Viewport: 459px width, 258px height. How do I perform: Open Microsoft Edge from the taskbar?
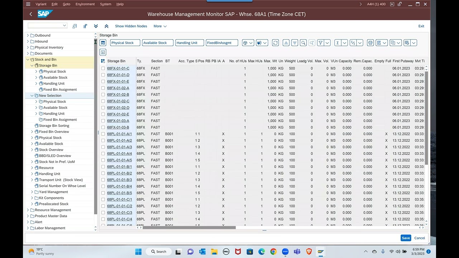[x=261, y=252]
